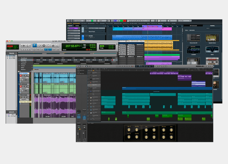Record-enable the LECTERN track

tap(21, 75)
